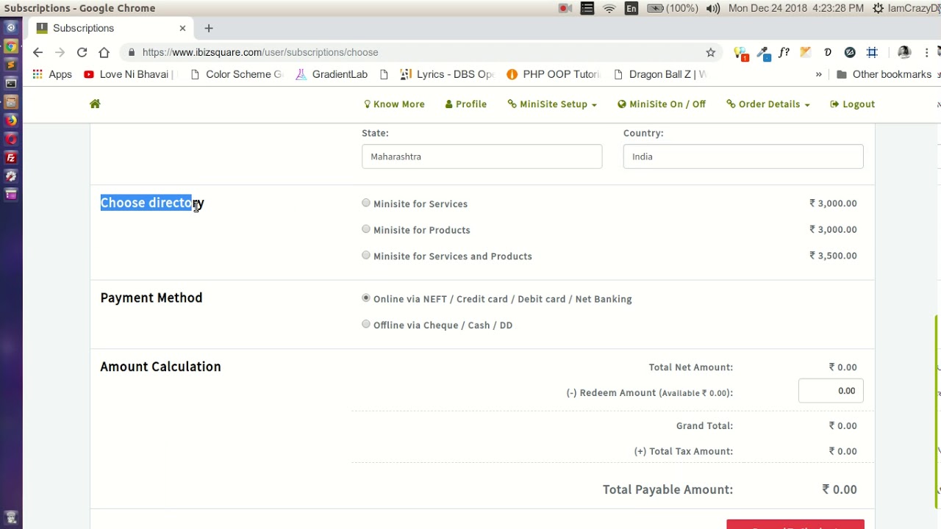
Task: Click the date and time clock
Action: point(796,8)
